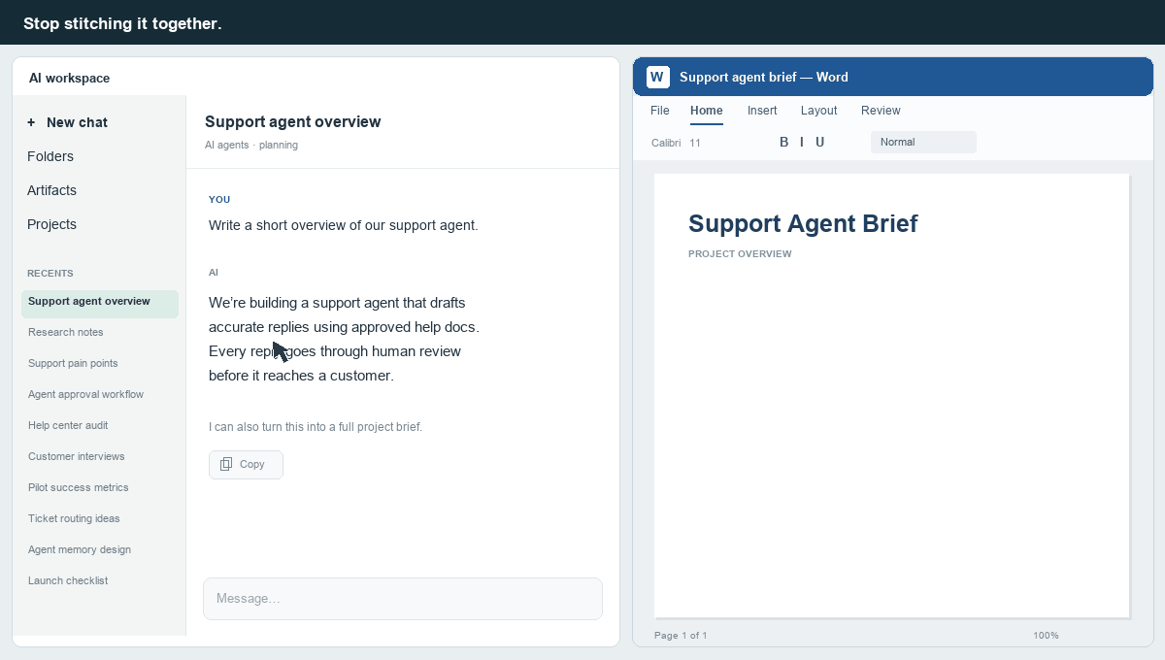Toggle Bold formatting in Word
Screen dimensions: 1165x660
(784, 142)
